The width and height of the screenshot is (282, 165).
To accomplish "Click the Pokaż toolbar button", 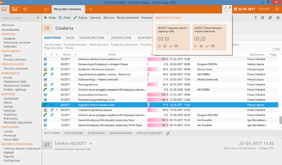I will click(x=65, y=18).
